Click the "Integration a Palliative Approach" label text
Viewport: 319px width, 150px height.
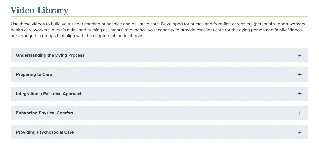coord(49,94)
